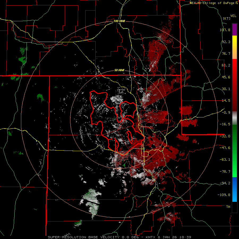
Task: Click the 45.6 scale value
Action: click(x=226, y=77)
